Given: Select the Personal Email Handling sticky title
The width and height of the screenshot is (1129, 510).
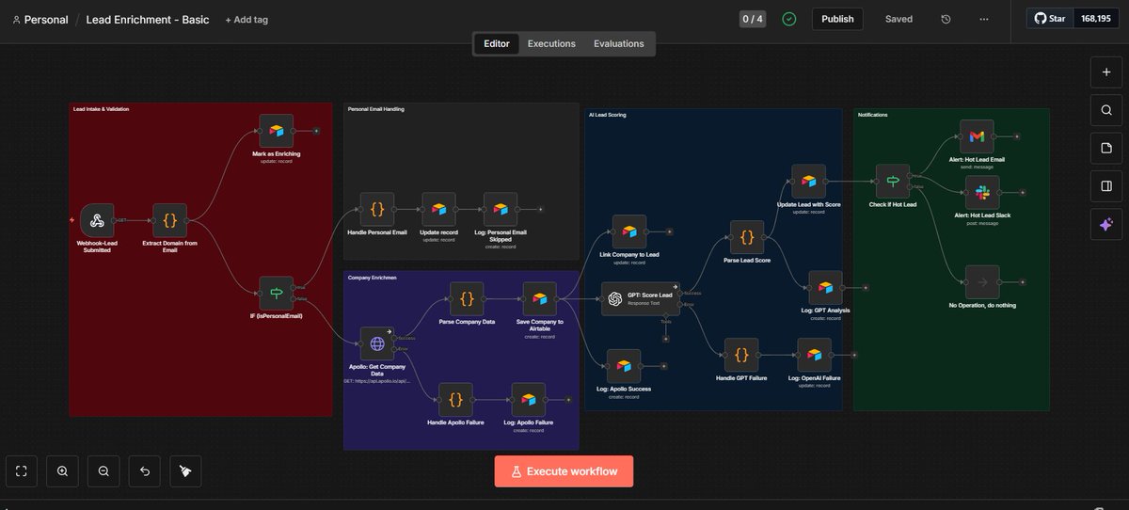Looking at the screenshot, I should (375, 109).
